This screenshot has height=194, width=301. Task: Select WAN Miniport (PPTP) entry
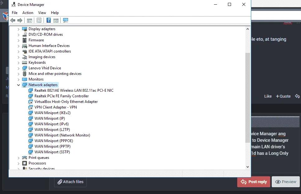53,146
